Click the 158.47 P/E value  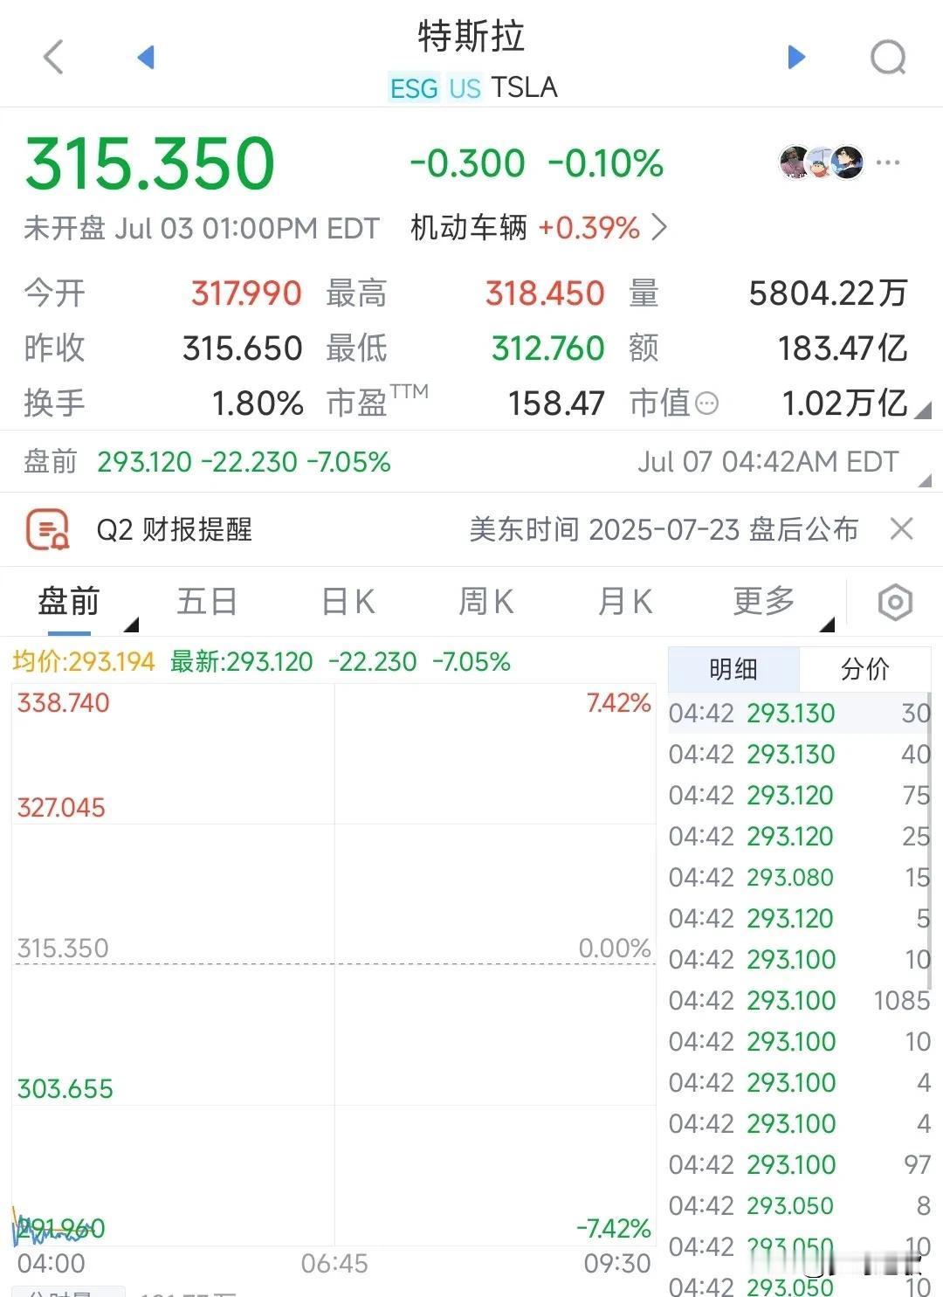556,404
